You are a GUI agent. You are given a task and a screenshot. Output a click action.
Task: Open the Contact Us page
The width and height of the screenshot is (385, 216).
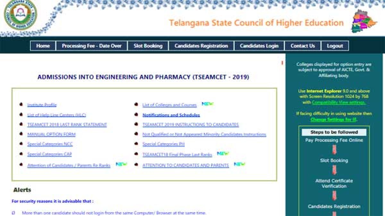click(303, 46)
